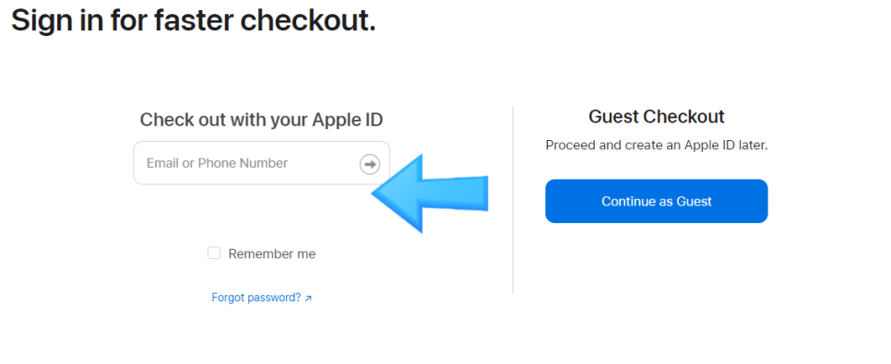
Task: Click the small arrow beside Forgot password
Action: pos(308,299)
